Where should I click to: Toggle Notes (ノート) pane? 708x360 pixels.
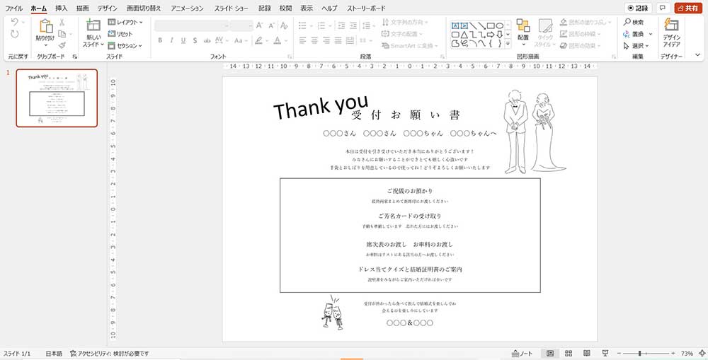523,354
